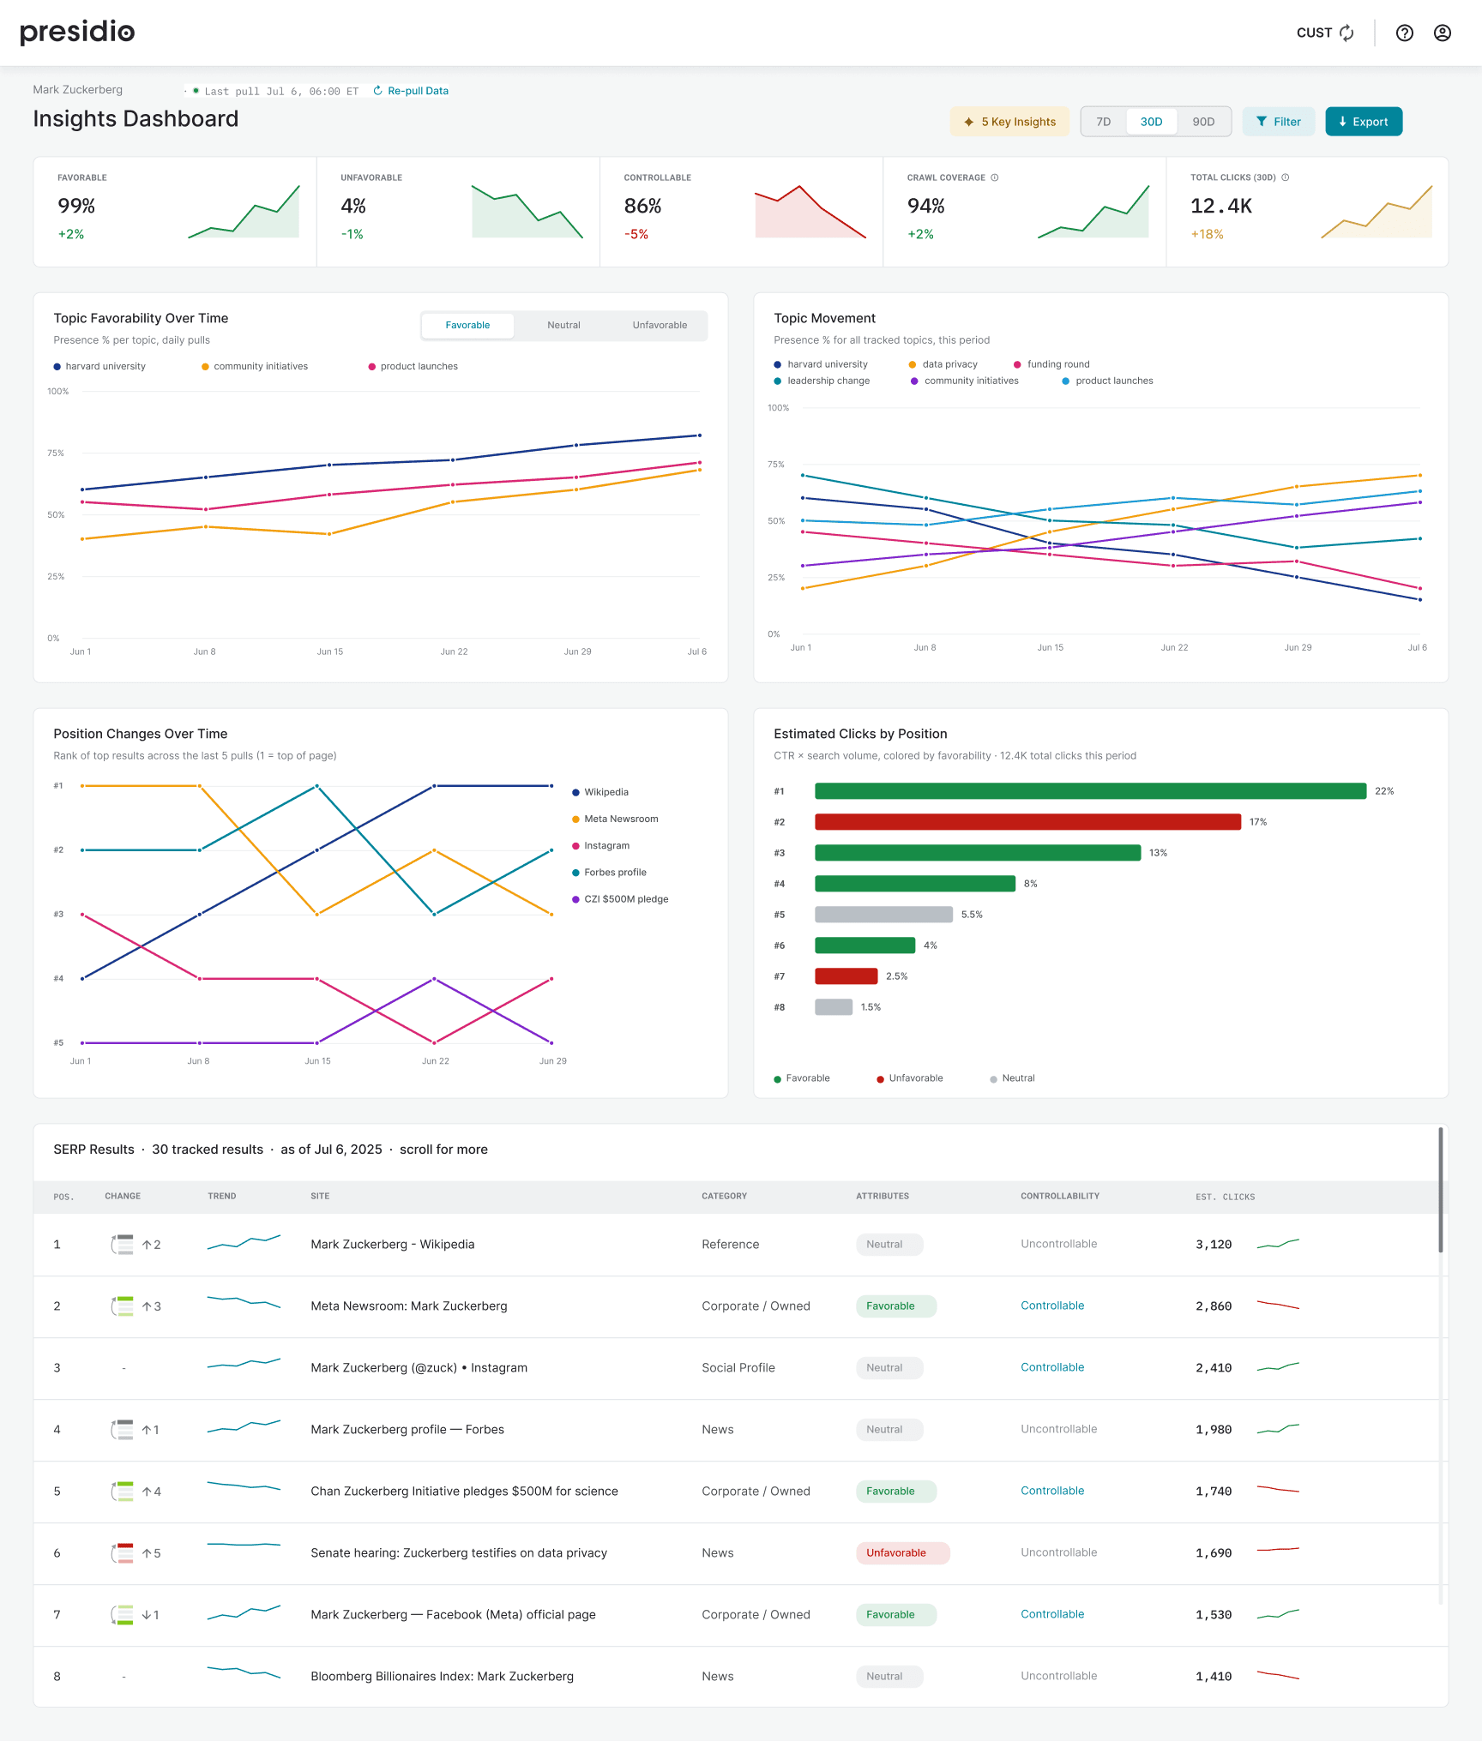Select the 7D time range
The image size is (1482, 1741).
point(1103,122)
